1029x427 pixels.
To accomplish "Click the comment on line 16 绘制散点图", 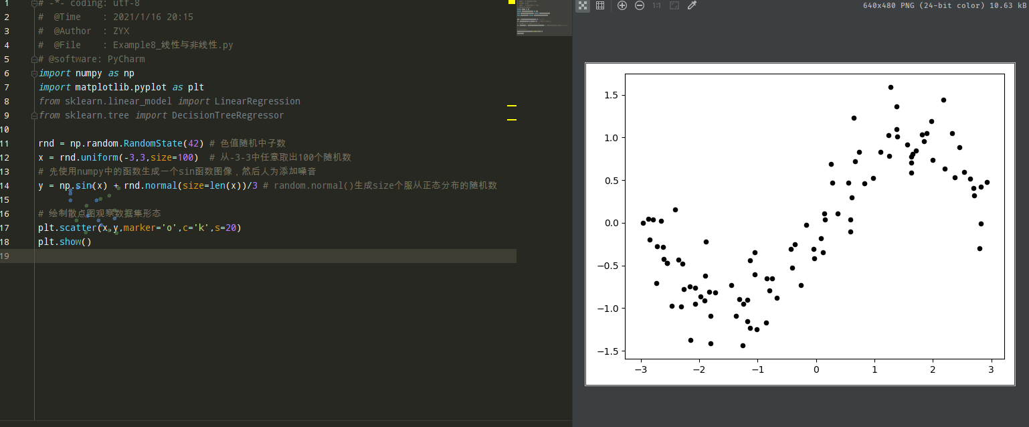I will click(100, 213).
